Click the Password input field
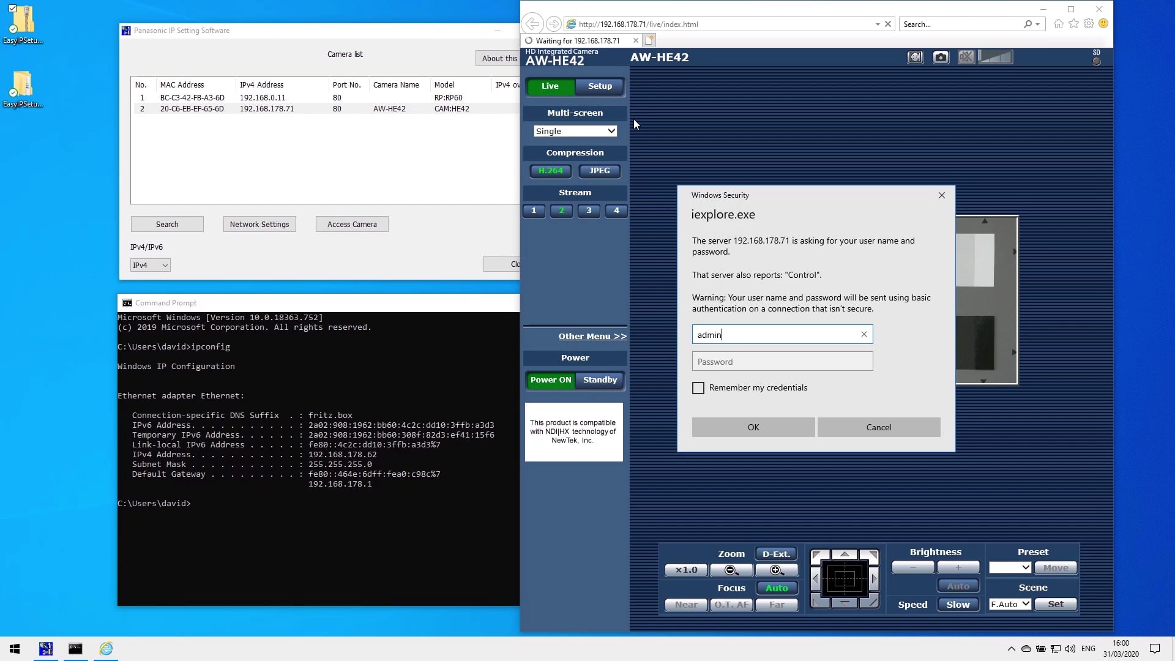 (x=782, y=361)
